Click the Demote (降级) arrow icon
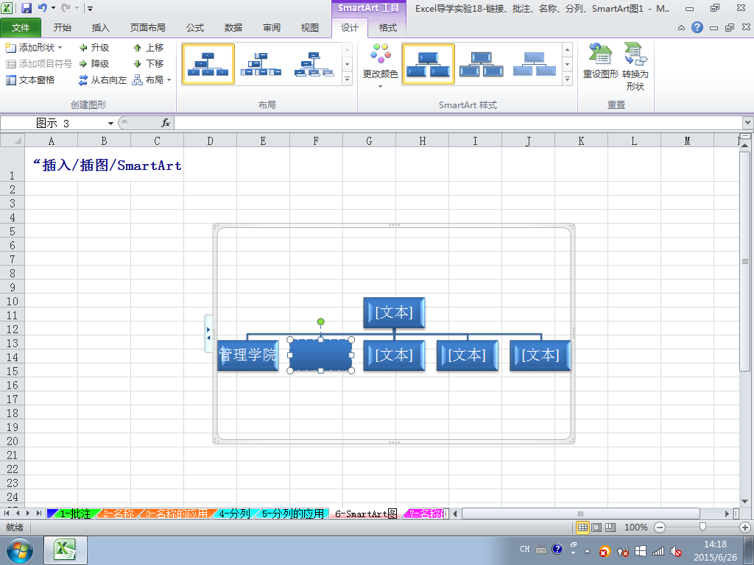The width and height of the screenshot is (754, 565). (83, 63)
